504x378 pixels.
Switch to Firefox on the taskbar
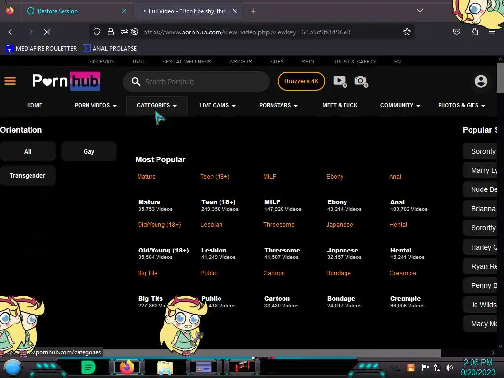pos(127,367)
